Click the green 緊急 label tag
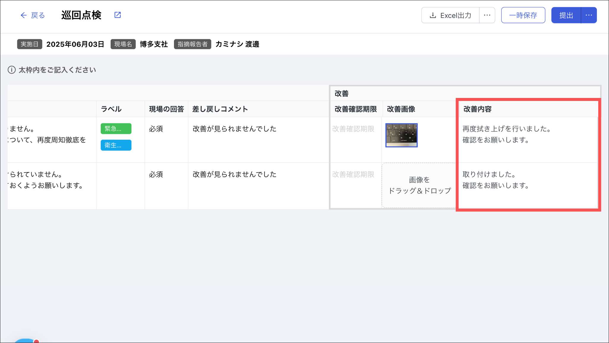 coord(116,129)
